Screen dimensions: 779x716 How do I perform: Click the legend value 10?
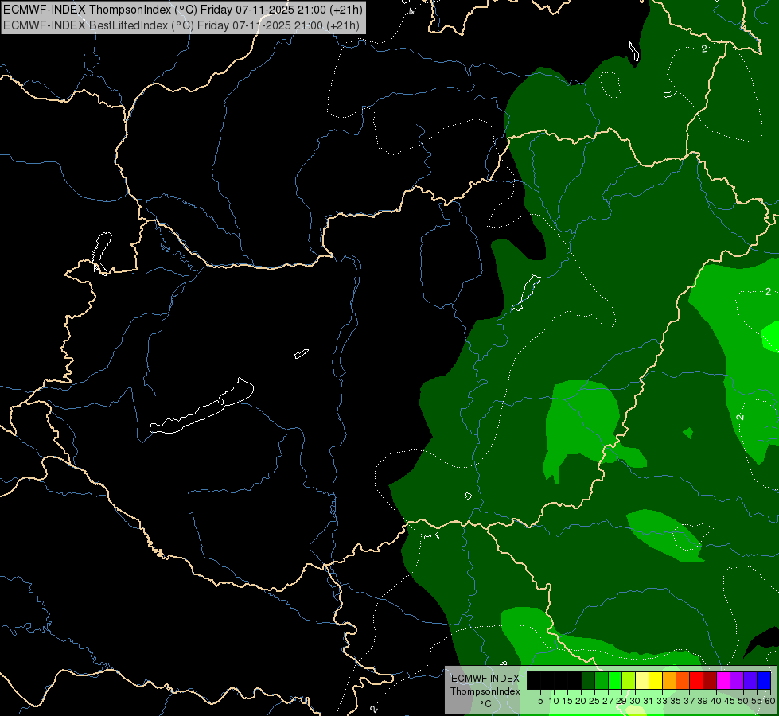coord(554,701)
